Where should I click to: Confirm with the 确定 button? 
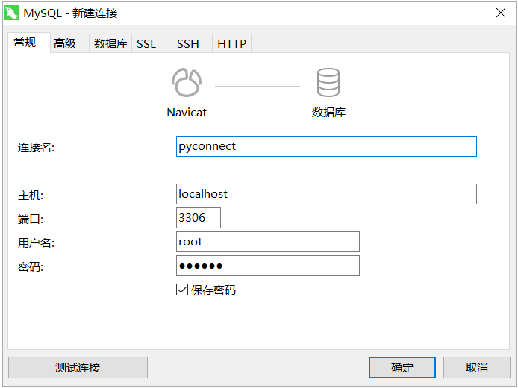click(x=402, y=367)
